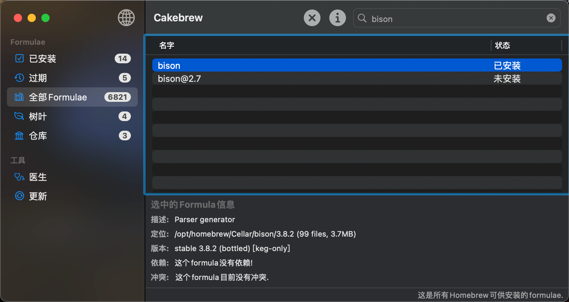
Task: Click the Cakebrew window title
Action: pyautogui.click(x=178, y=18)
